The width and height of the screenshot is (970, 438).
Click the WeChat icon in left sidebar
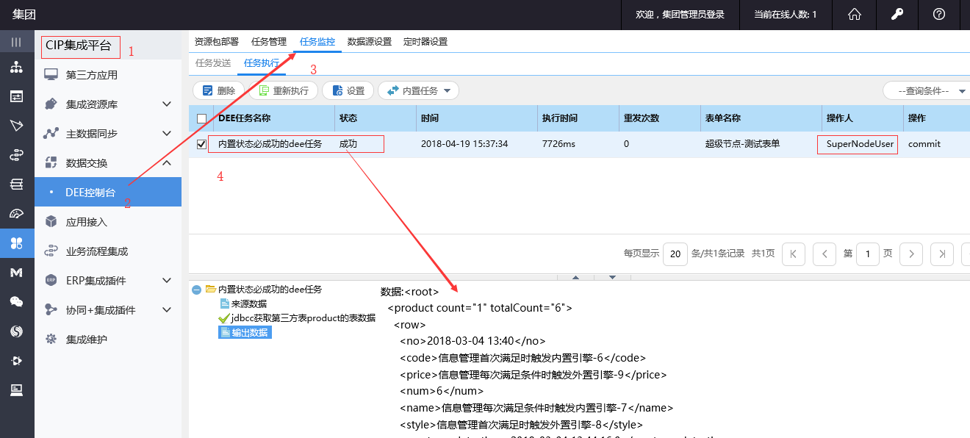point(16,301)
